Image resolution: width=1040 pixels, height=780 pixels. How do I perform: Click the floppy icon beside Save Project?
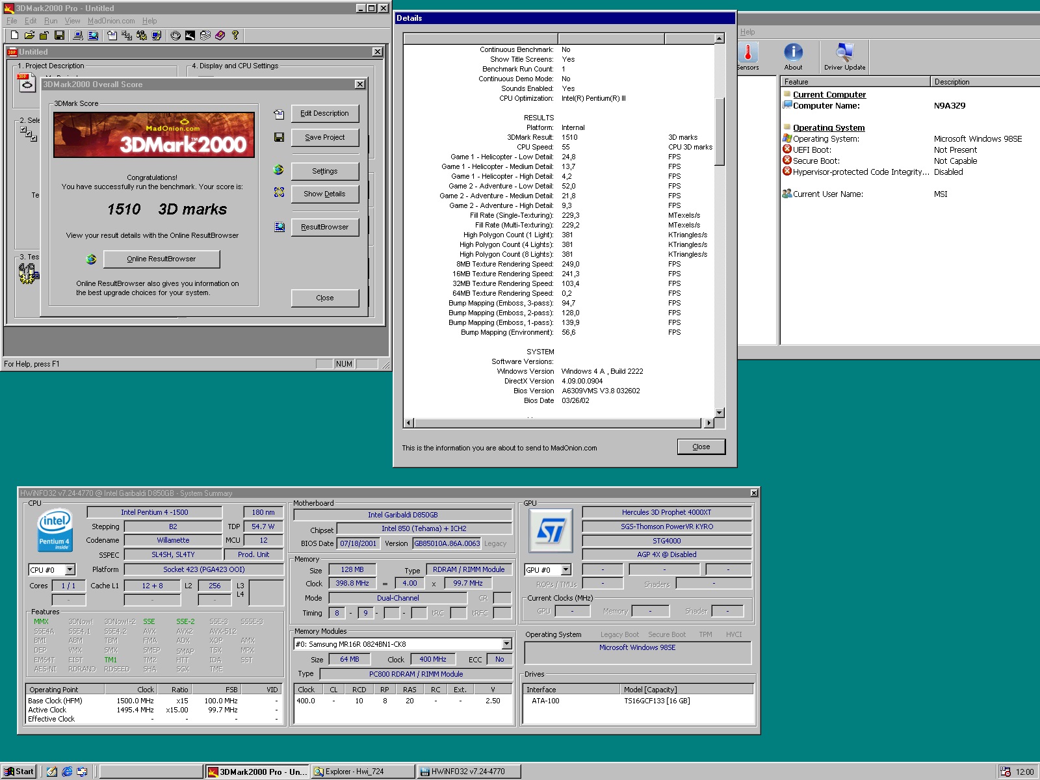coord(279,137)
